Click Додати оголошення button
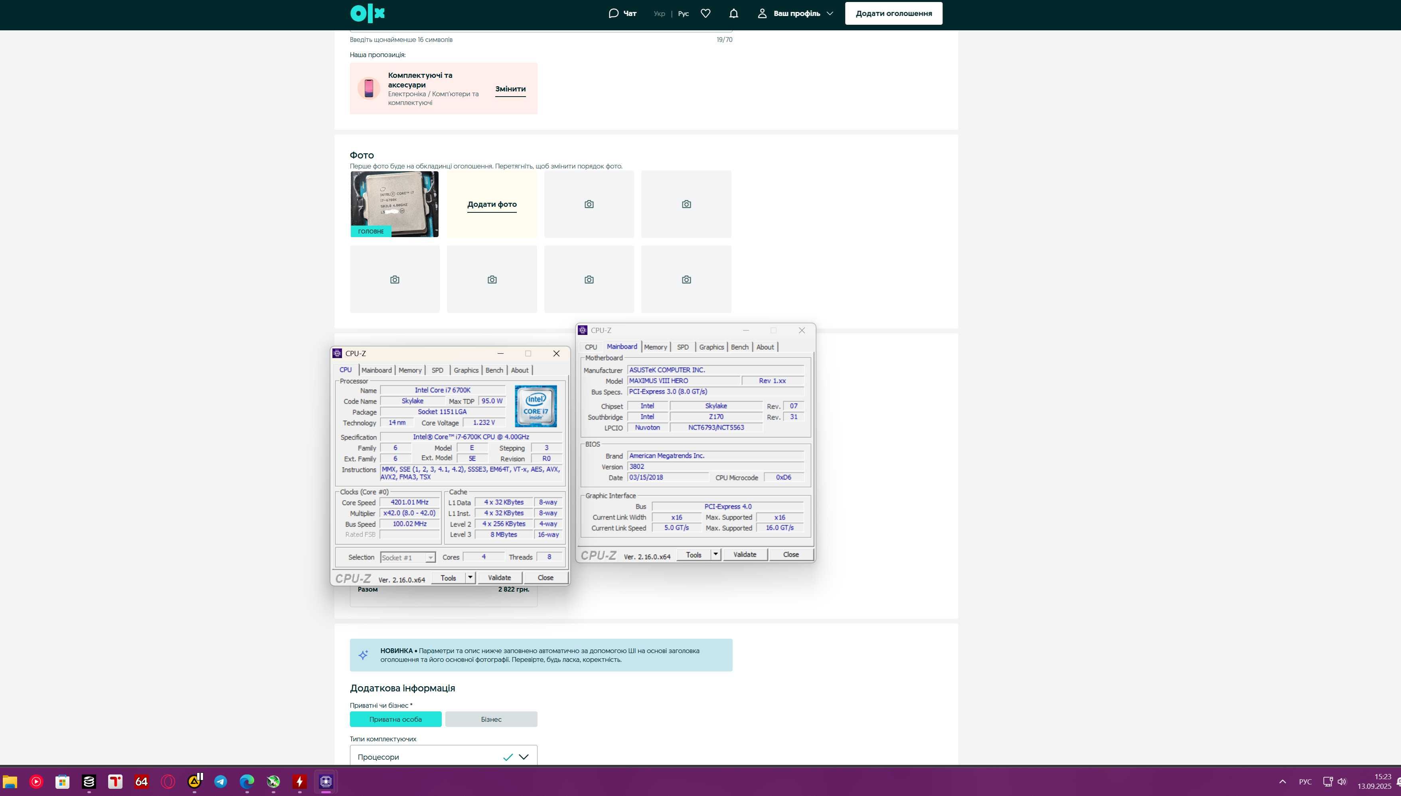The height and width of the screenshot is (796, 1401). tap(893, 14)
